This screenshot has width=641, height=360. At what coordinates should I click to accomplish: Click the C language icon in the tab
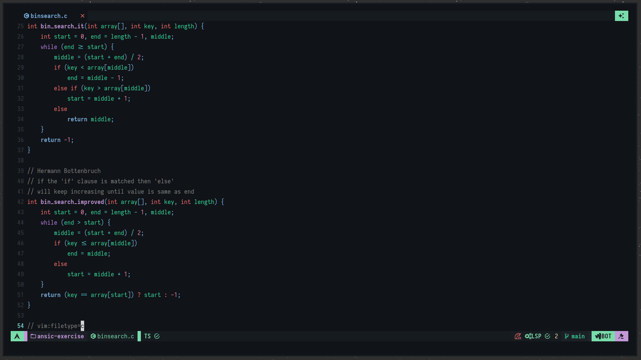[26, 16]
